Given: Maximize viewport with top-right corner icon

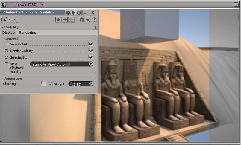Looking at the screenshot, I should tap(236, 4).
